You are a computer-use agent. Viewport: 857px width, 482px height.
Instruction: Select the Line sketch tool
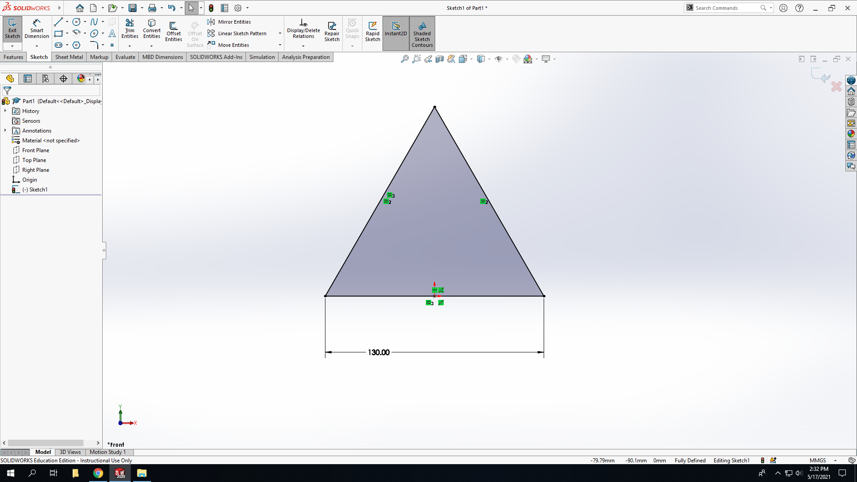pyautogui.click(x=58, y=22)
